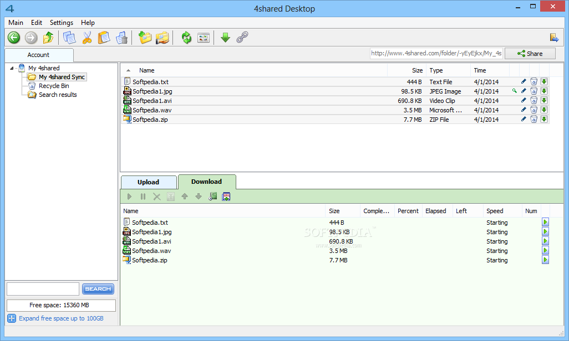Image resolution: width=569 pixels, height=341 pixels.
Task: Click the download arrow for Softpedia.zip
Action: point(544,119)
